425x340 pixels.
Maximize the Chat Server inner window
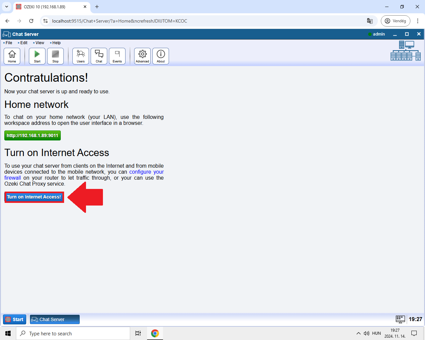tap(407, 34)
